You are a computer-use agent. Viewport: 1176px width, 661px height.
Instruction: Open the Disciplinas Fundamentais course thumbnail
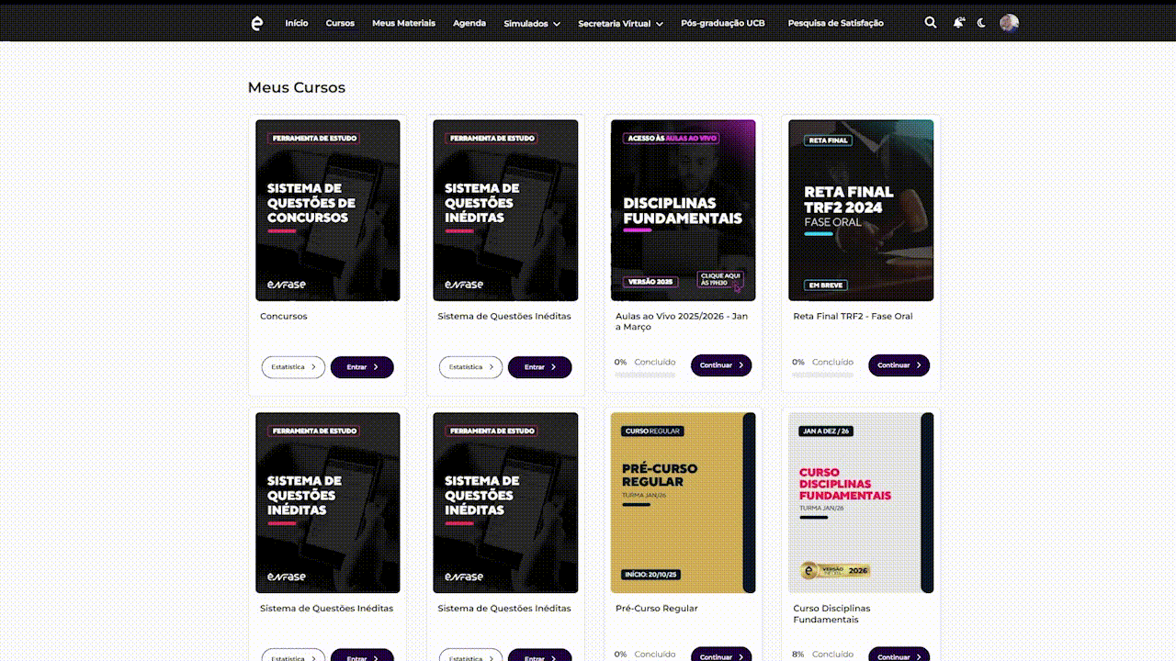pos(683,210)
